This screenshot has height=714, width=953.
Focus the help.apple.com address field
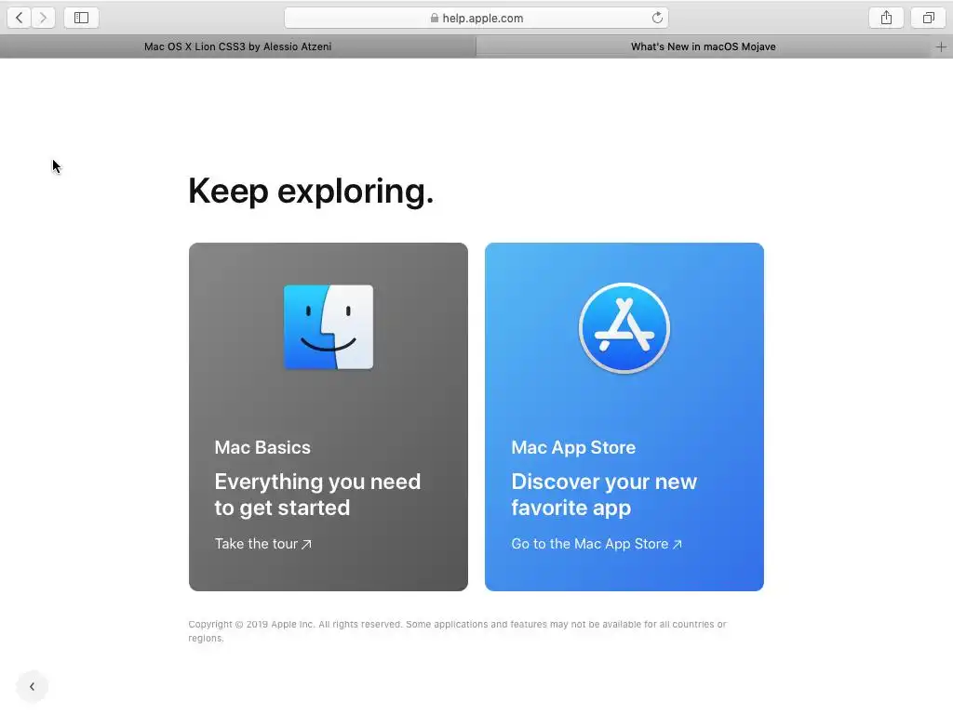476,18
